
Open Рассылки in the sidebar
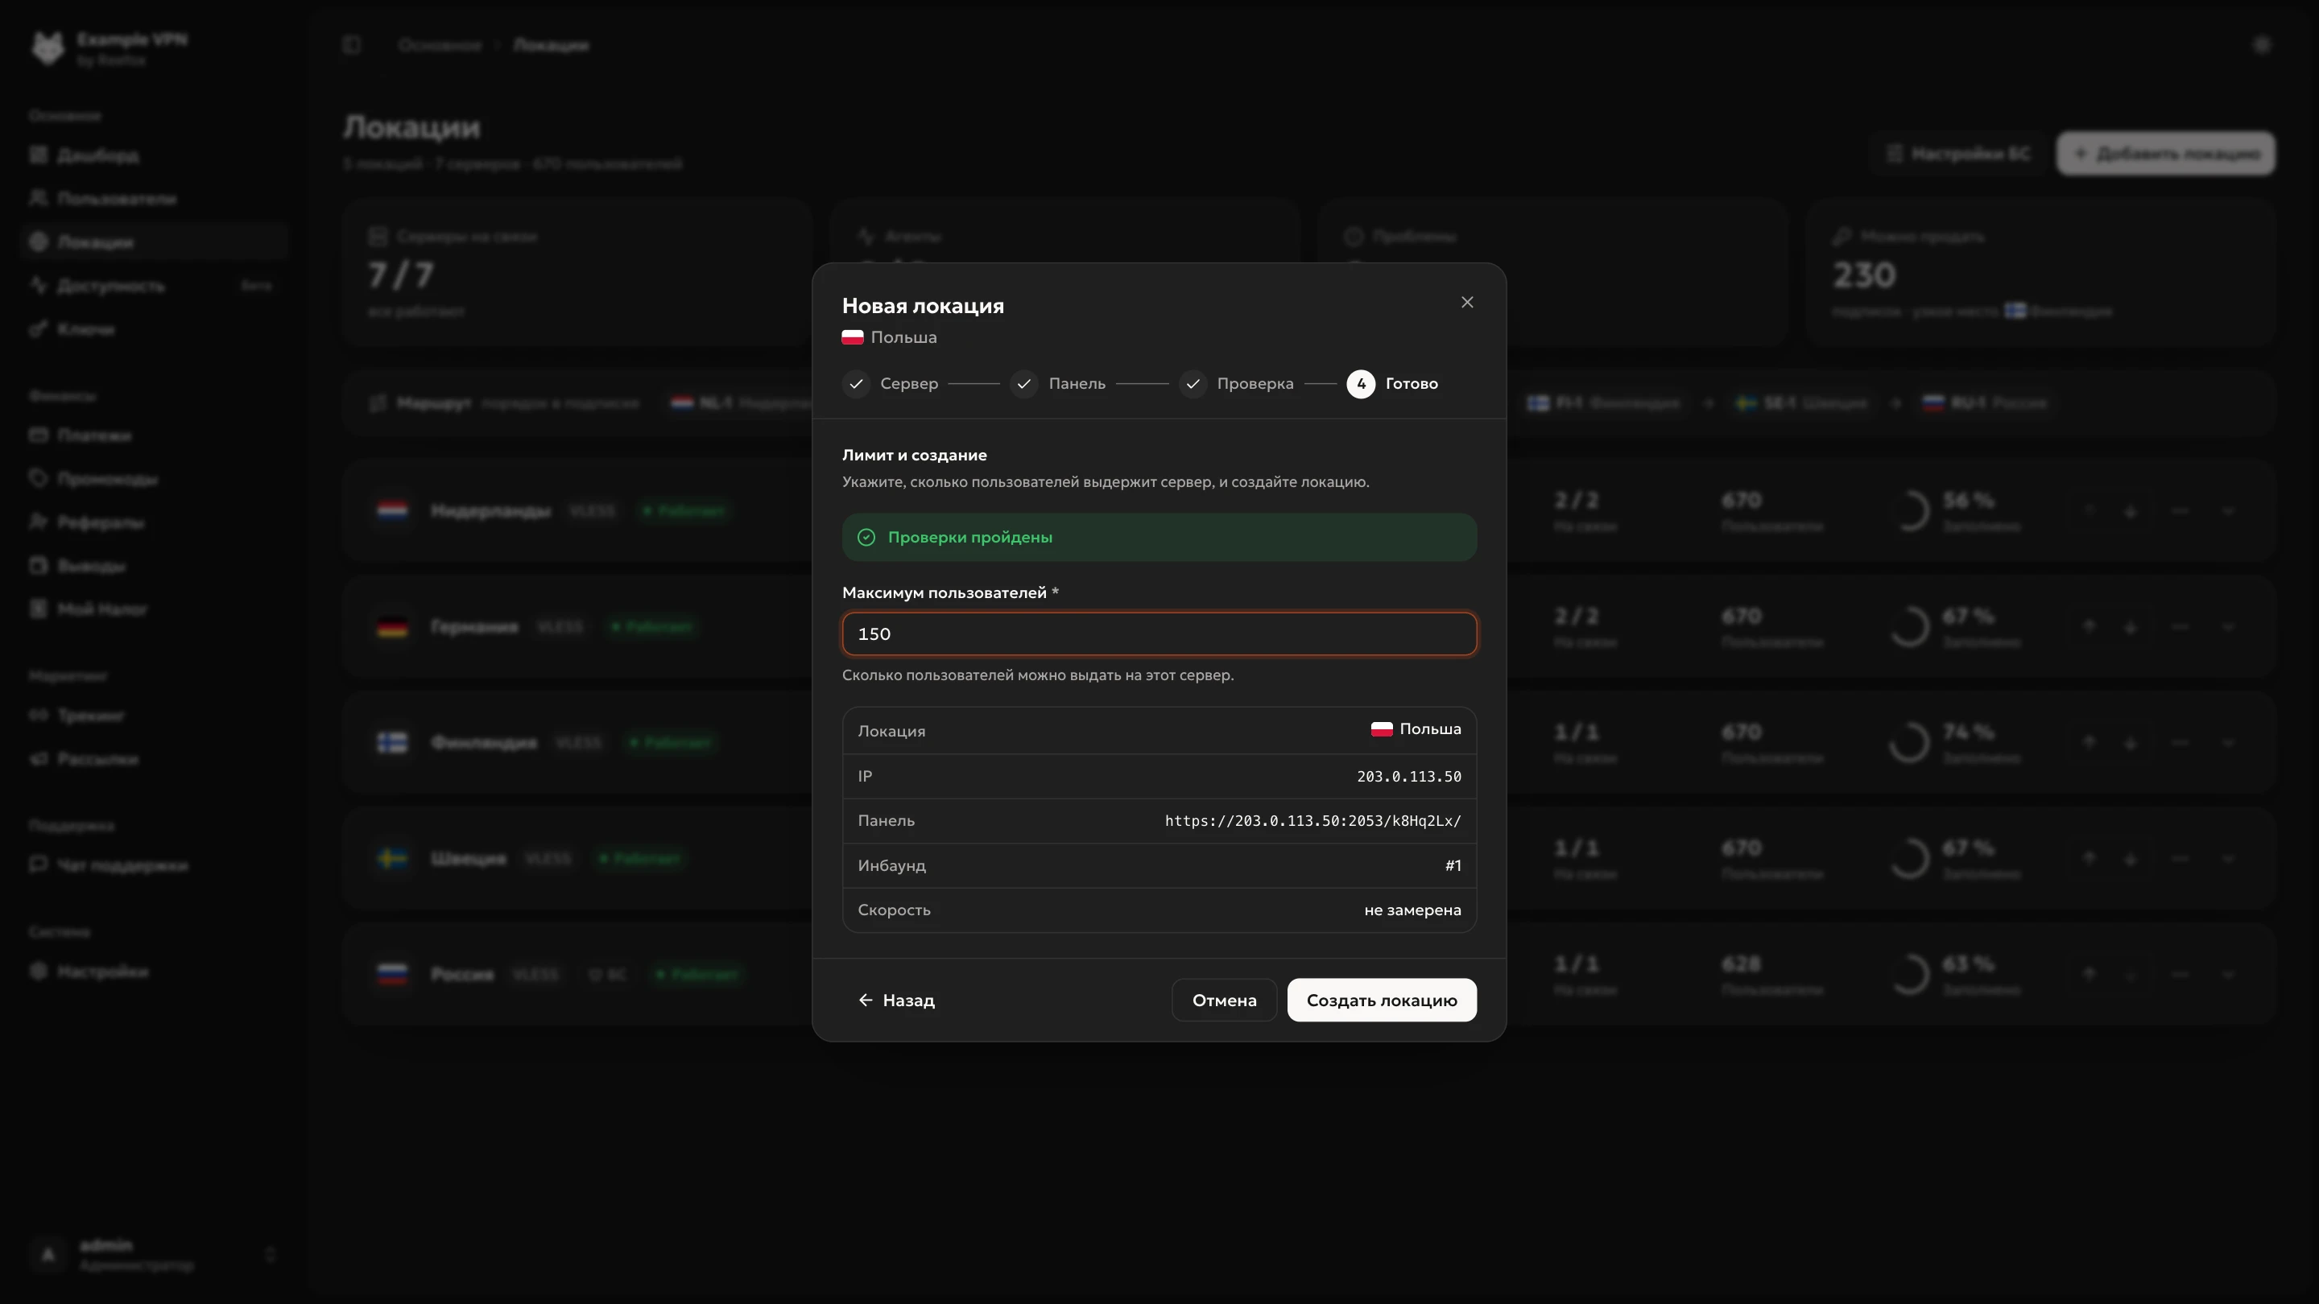click(153, 760)
